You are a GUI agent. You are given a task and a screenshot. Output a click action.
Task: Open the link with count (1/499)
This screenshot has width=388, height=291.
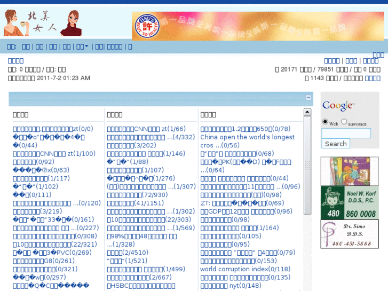click(146, 269)
